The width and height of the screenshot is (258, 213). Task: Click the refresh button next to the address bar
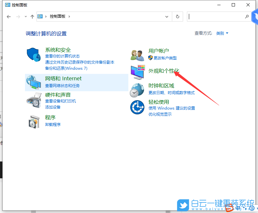point(177,16)
